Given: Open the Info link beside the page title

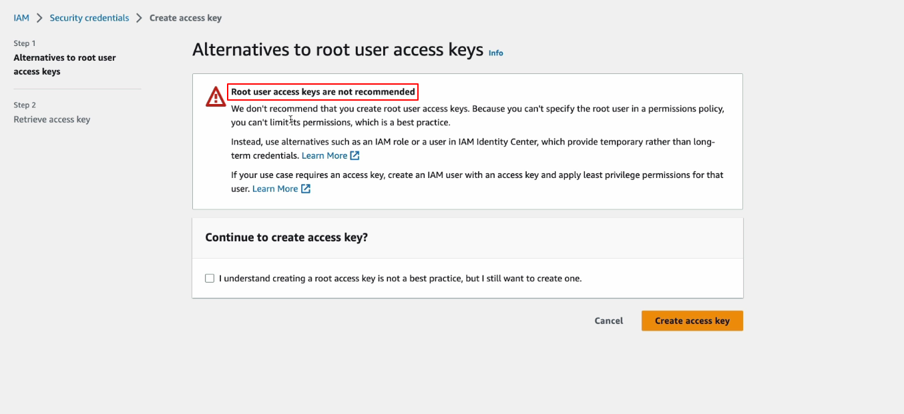Looking at the screenshot, I should click(495, 53).
